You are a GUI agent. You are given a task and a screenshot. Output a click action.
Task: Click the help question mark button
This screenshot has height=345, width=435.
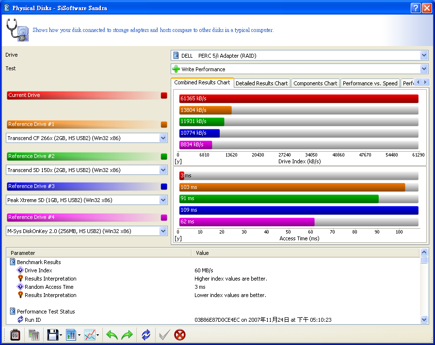tap(415, 8)
